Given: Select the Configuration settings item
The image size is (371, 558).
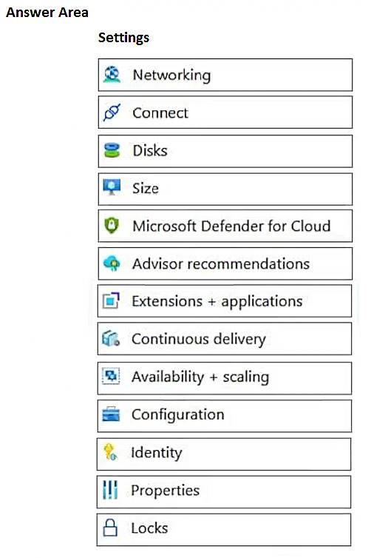Looking at the screenshot, I should tap(225, 416).
